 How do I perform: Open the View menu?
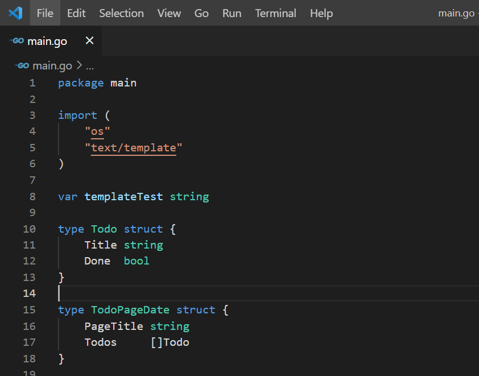pyautogui.click(x=169, y=13)
